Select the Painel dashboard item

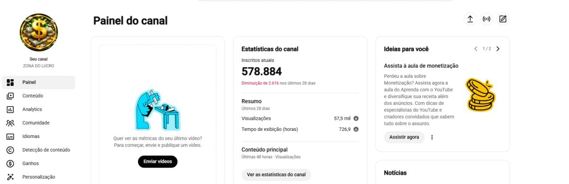[x=39, y=82]
